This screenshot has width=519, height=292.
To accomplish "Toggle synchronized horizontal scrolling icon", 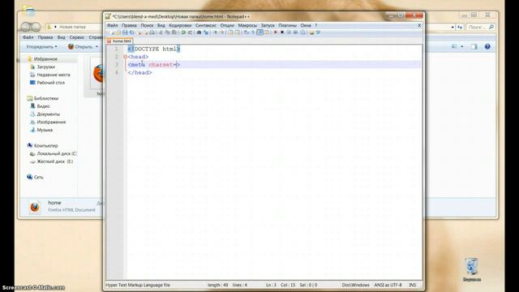I will [237, 32].
